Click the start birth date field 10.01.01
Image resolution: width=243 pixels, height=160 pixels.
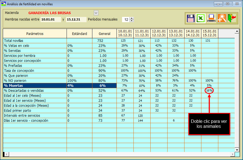click(x=50, y=19)
